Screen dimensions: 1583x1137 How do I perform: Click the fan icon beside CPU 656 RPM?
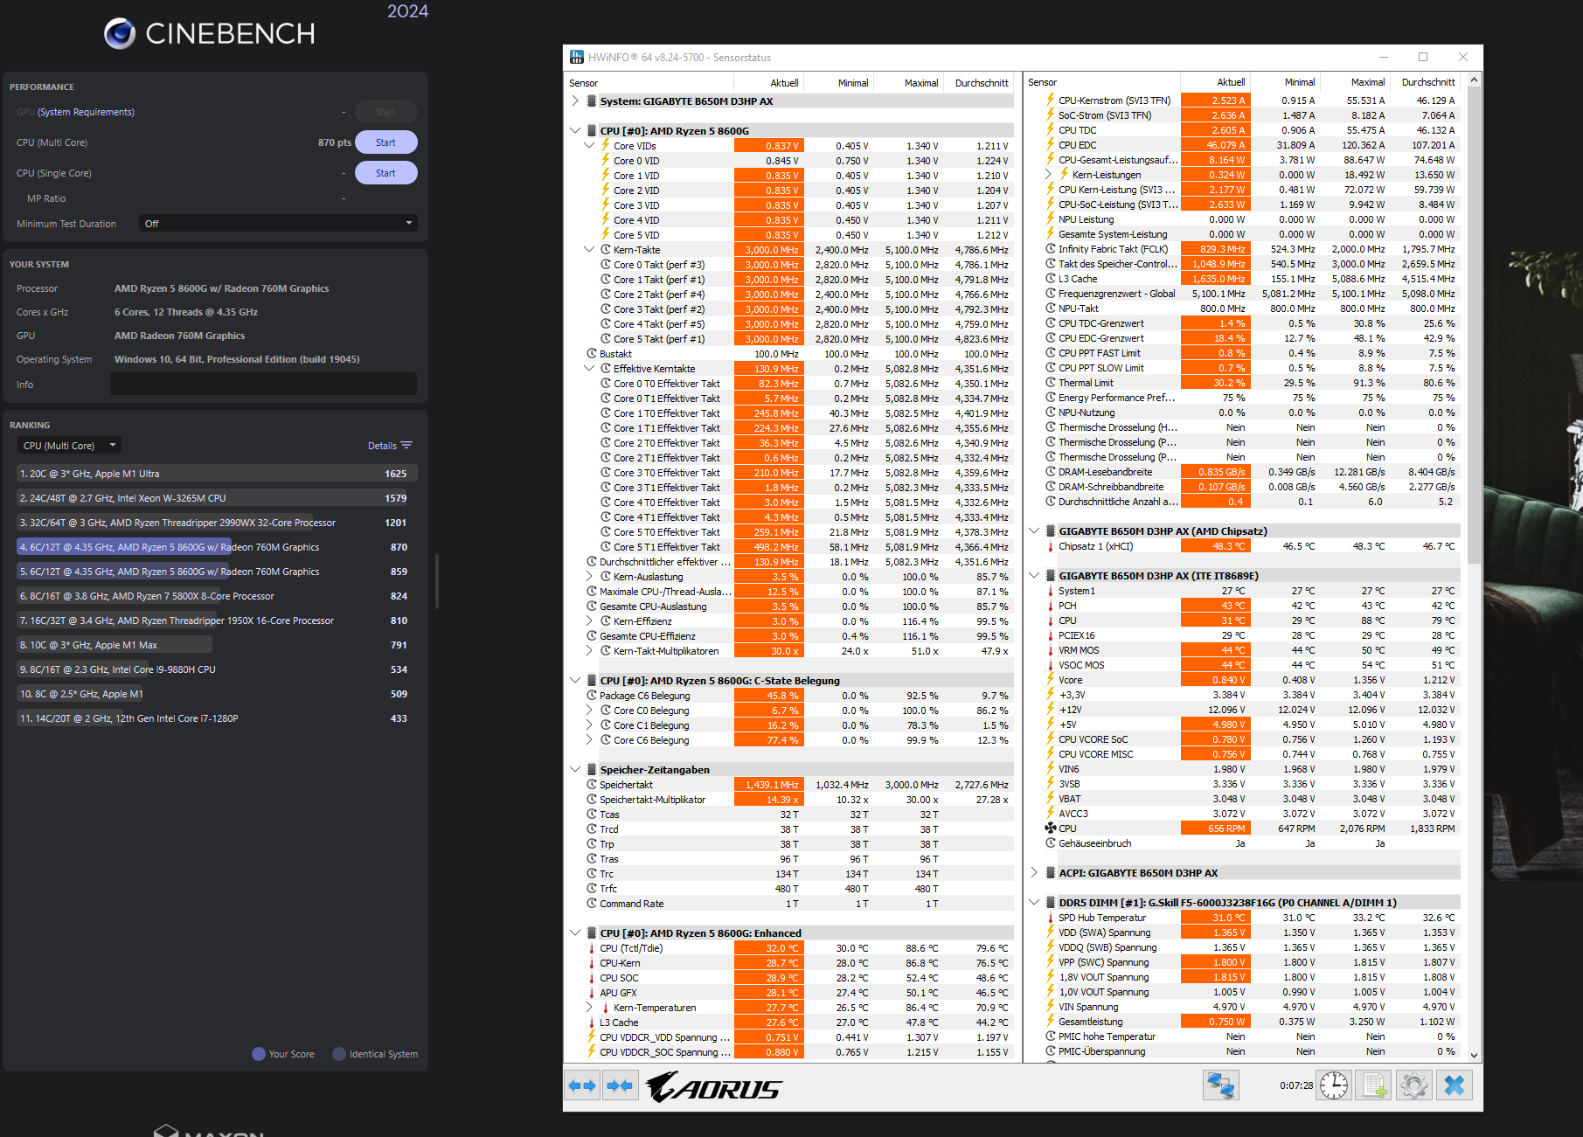pos(1051,828)
